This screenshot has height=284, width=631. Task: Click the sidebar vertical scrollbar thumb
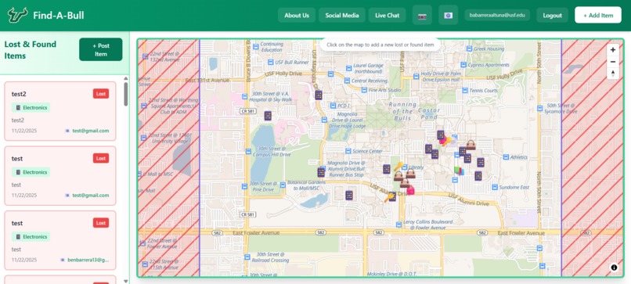125,94
